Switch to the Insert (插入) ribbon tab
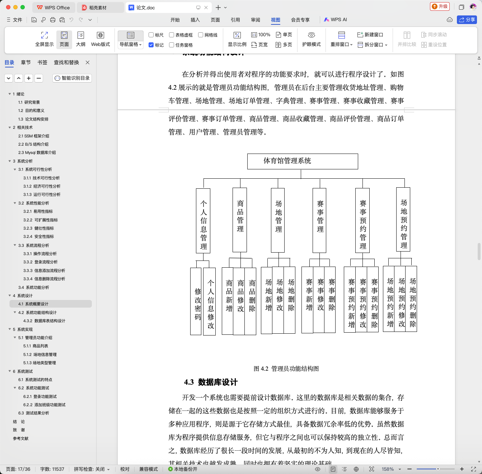The width and height of the screenshot is (482, 474). (x=195, y=20)
